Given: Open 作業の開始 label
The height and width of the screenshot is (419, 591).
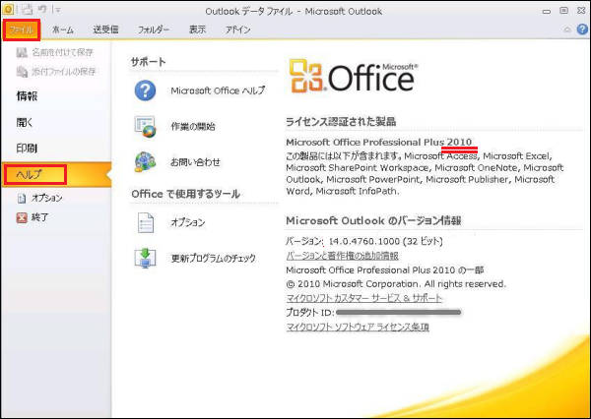Looking at the screenshot, I should tap(193, 127).
